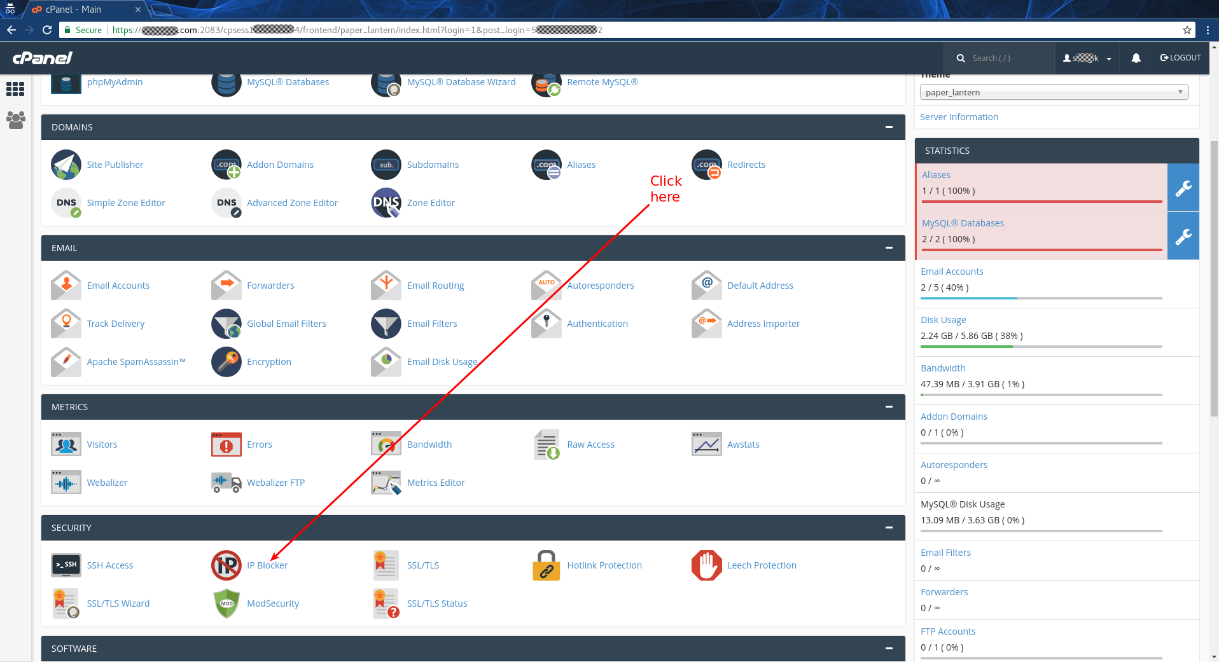Viewport: 1219px width, 662px height.
Task: Click the Bandwidth gauge icon
Action: [x=386, y=445]
